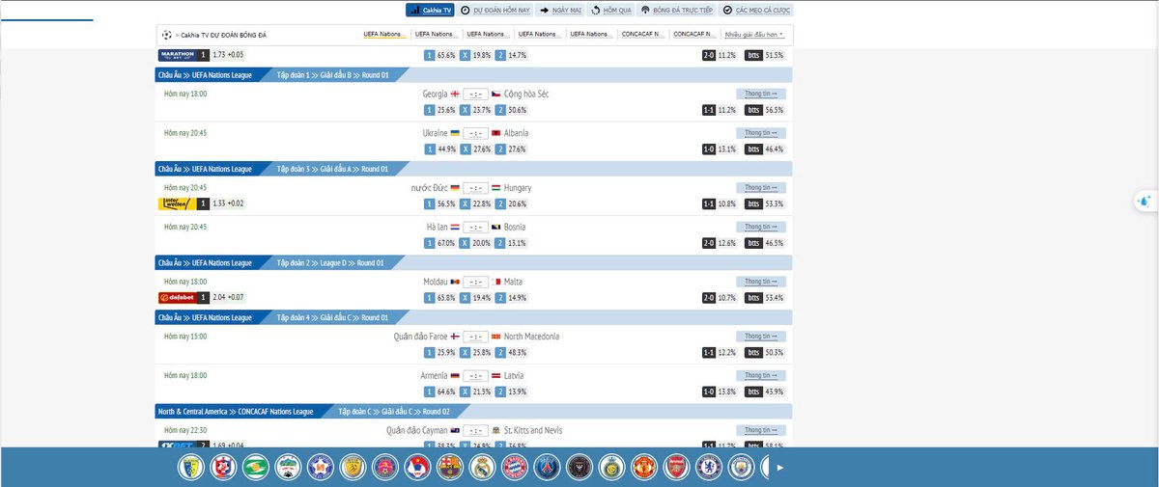Open the Manchester City club logo
Viewport: 1159px width, 487px height.
pyautogui.click(x=741, y=468)
